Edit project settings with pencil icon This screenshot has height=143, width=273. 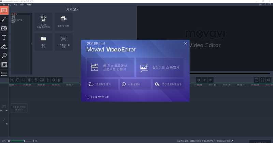pyautogui.click(x=233, y=141)
